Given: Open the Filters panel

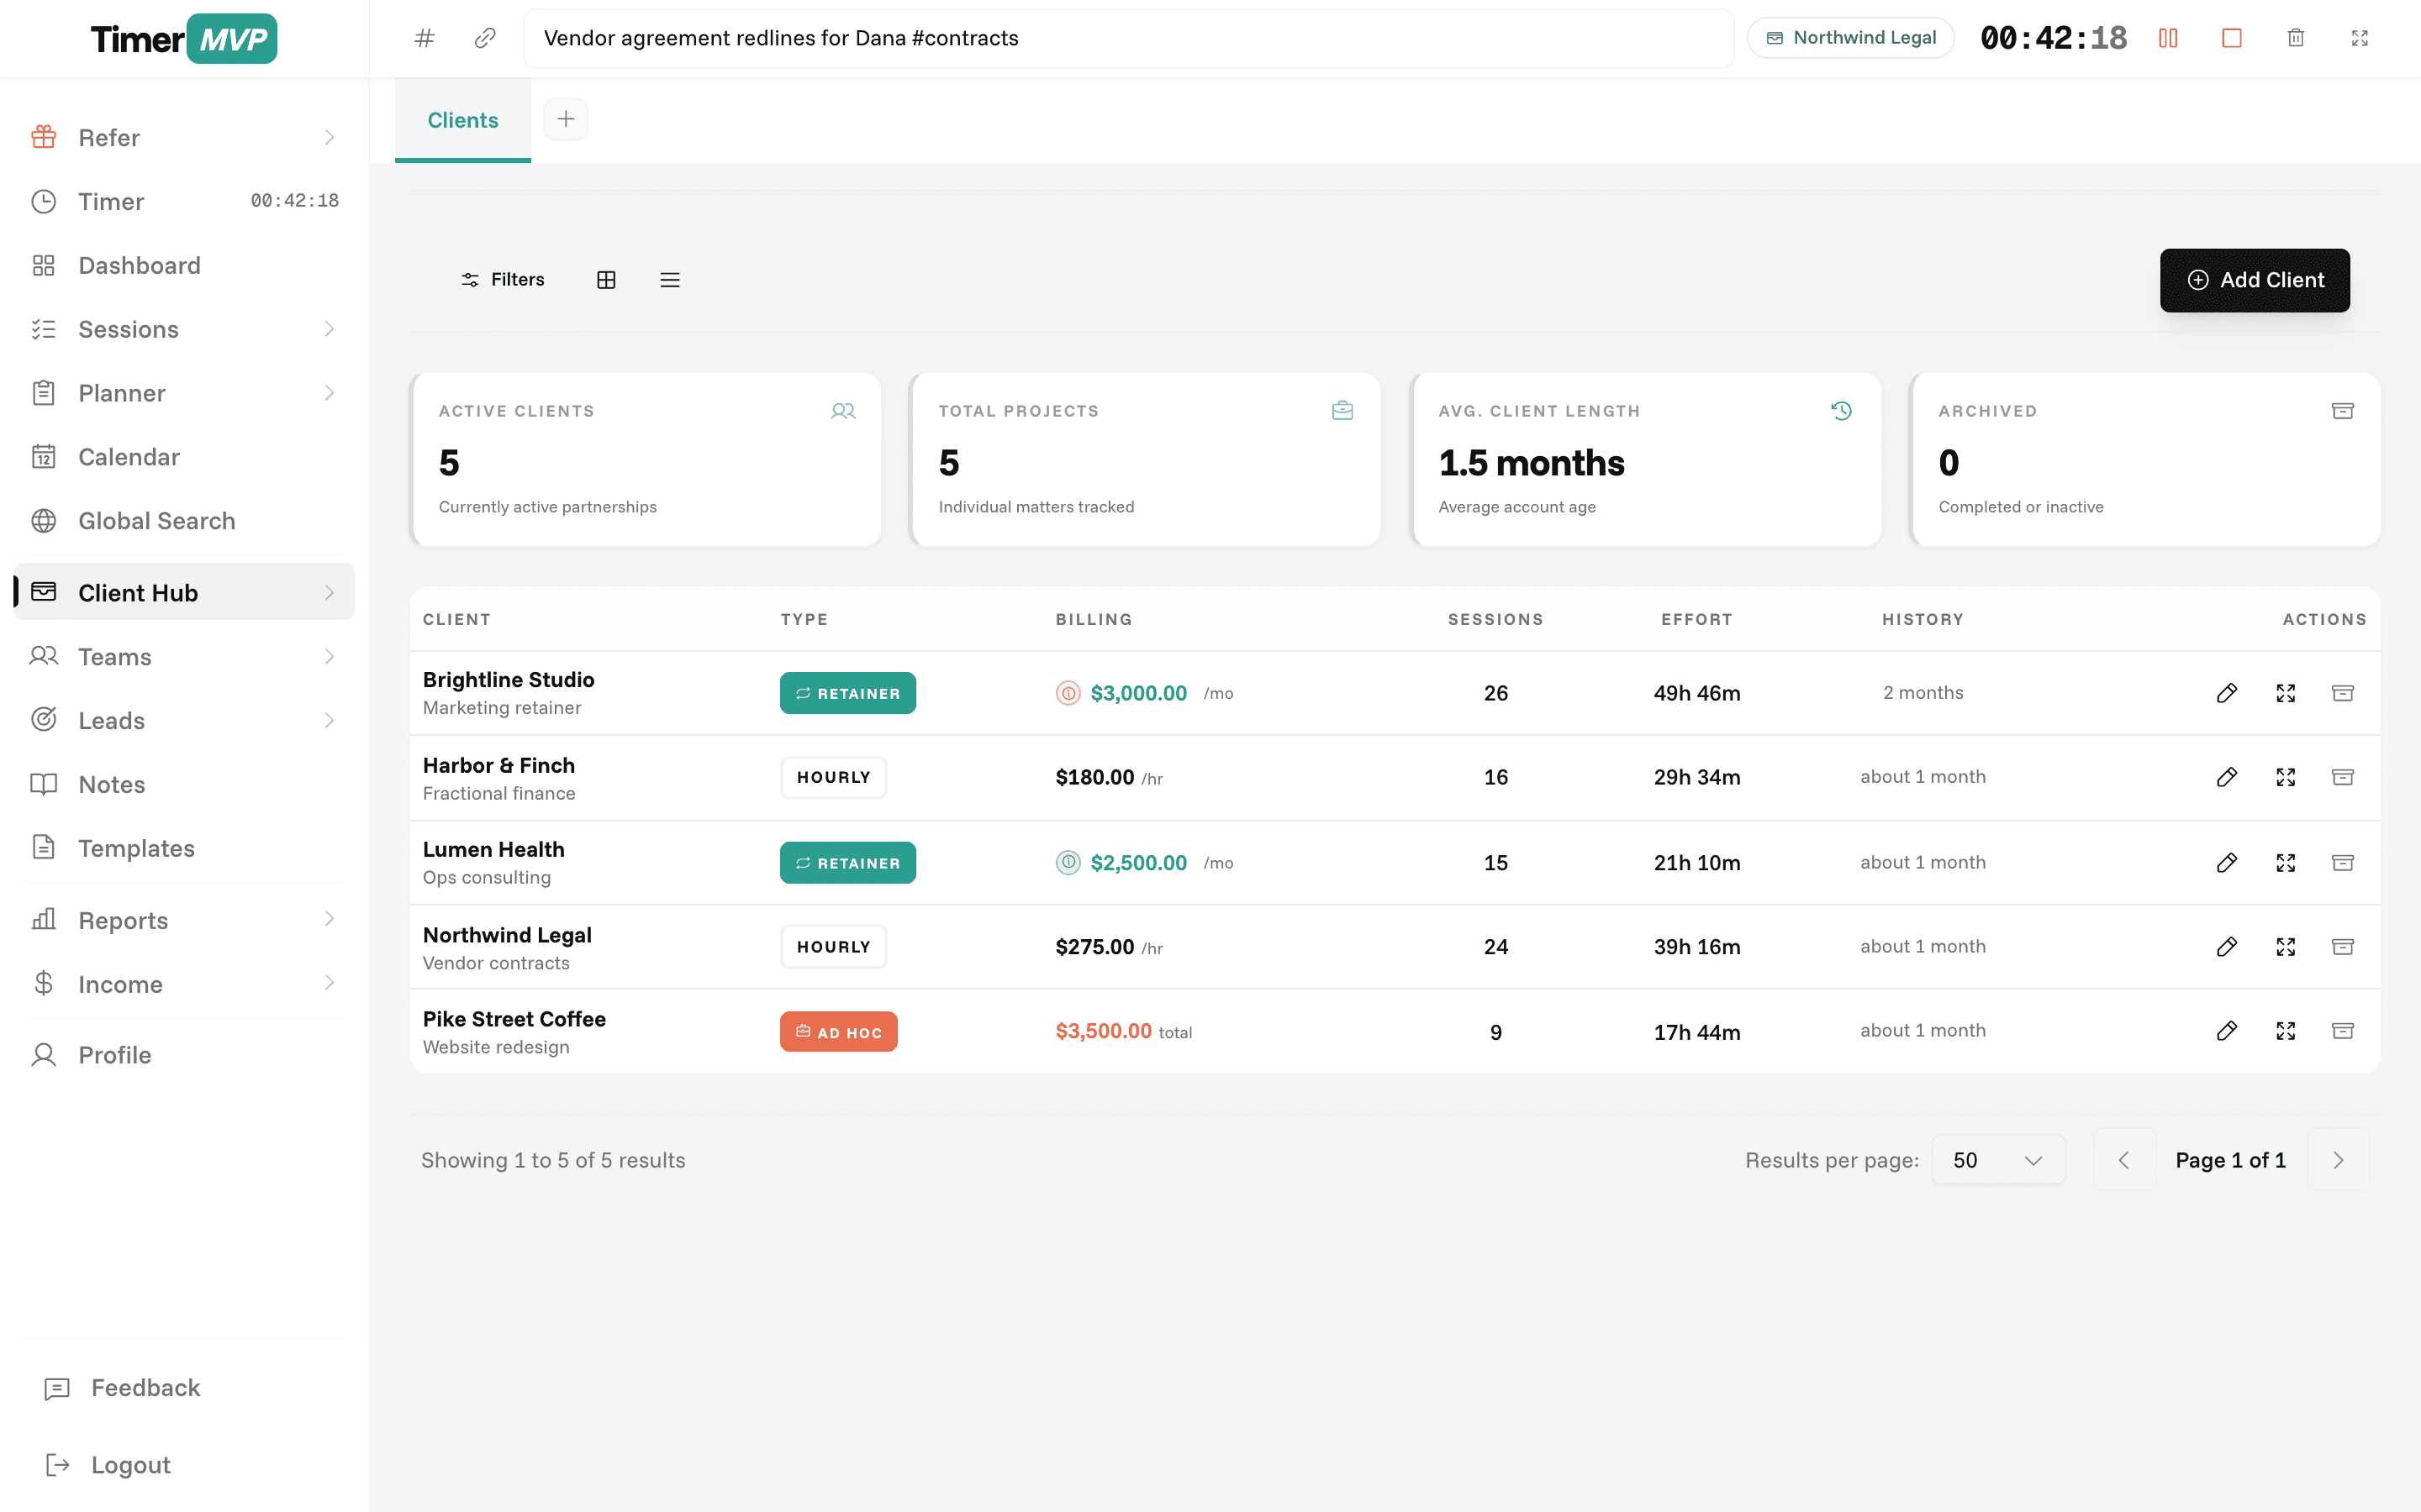Looking at the screenshot, I should pos(502,280).
